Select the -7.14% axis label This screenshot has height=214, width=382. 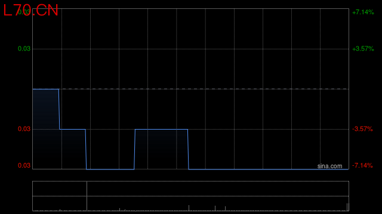coord(362,166)
